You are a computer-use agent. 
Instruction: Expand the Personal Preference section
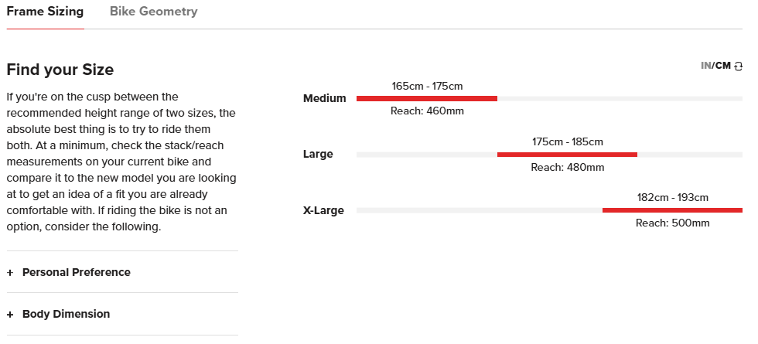pyautogui.click(x=76, y=272)
